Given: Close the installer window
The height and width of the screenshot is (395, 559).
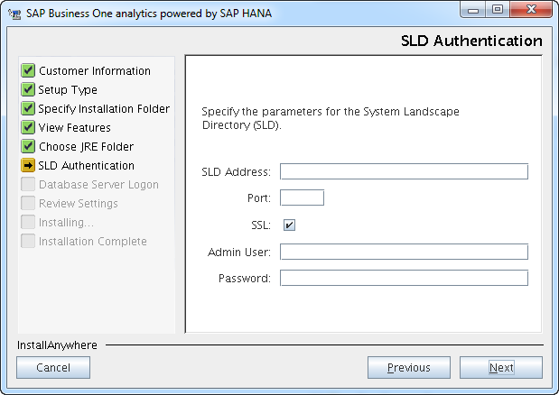Looking at the screenshot, I should click(x=531, y=10).
